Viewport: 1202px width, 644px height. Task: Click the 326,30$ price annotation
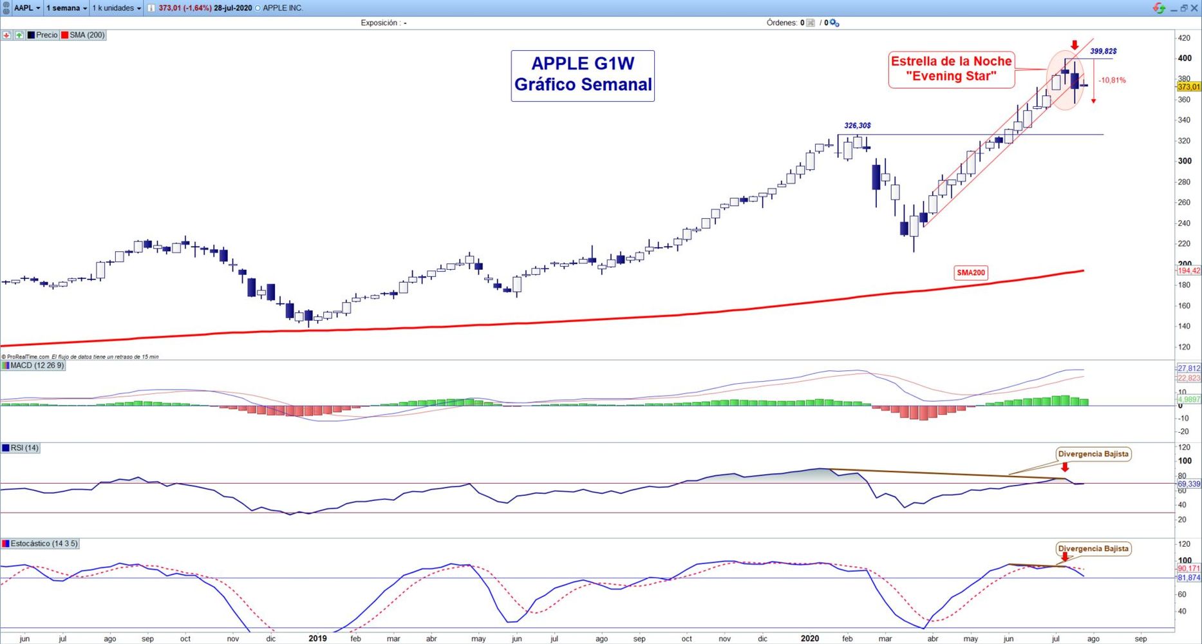[858, 126]
